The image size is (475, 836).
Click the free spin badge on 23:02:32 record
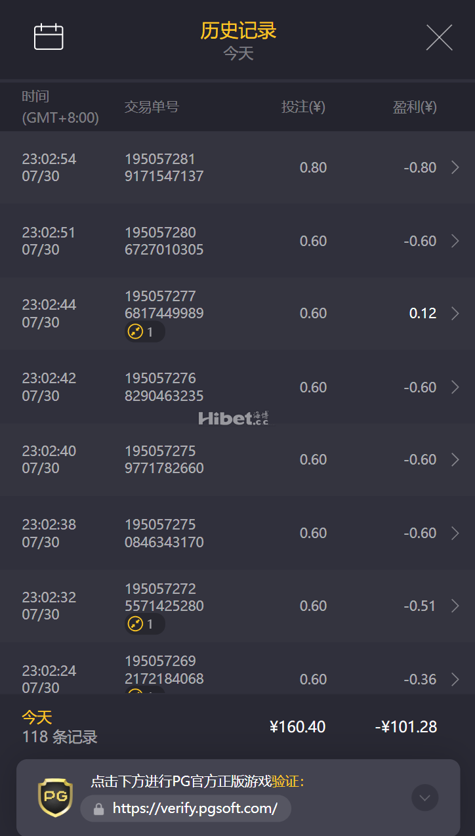[x=144, y=624]
